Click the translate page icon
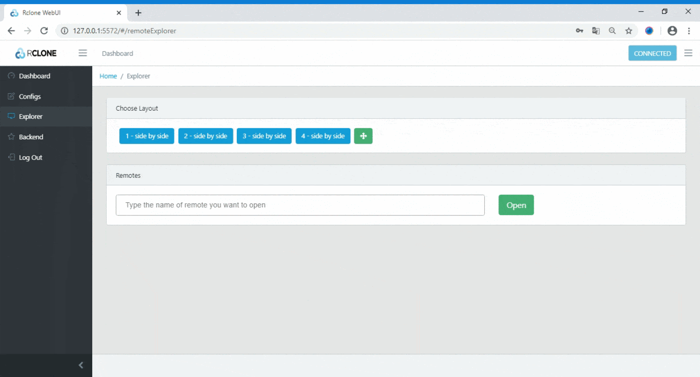Screen dimensions: 700x377 596,31
